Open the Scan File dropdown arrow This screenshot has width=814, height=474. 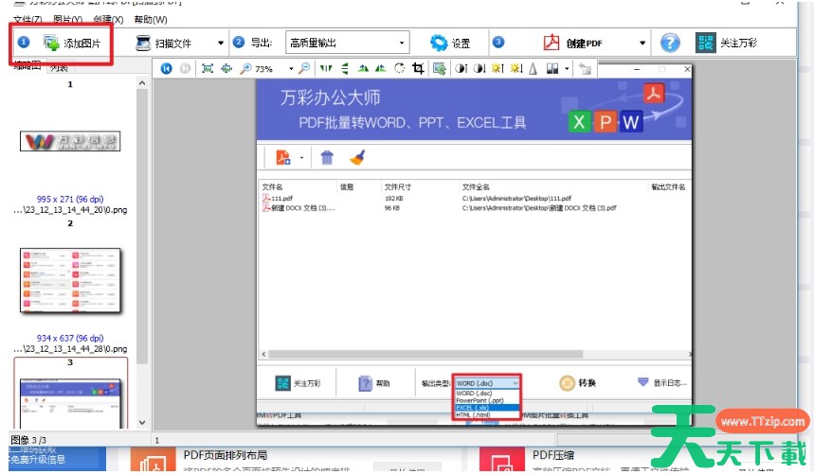[221, 43]
